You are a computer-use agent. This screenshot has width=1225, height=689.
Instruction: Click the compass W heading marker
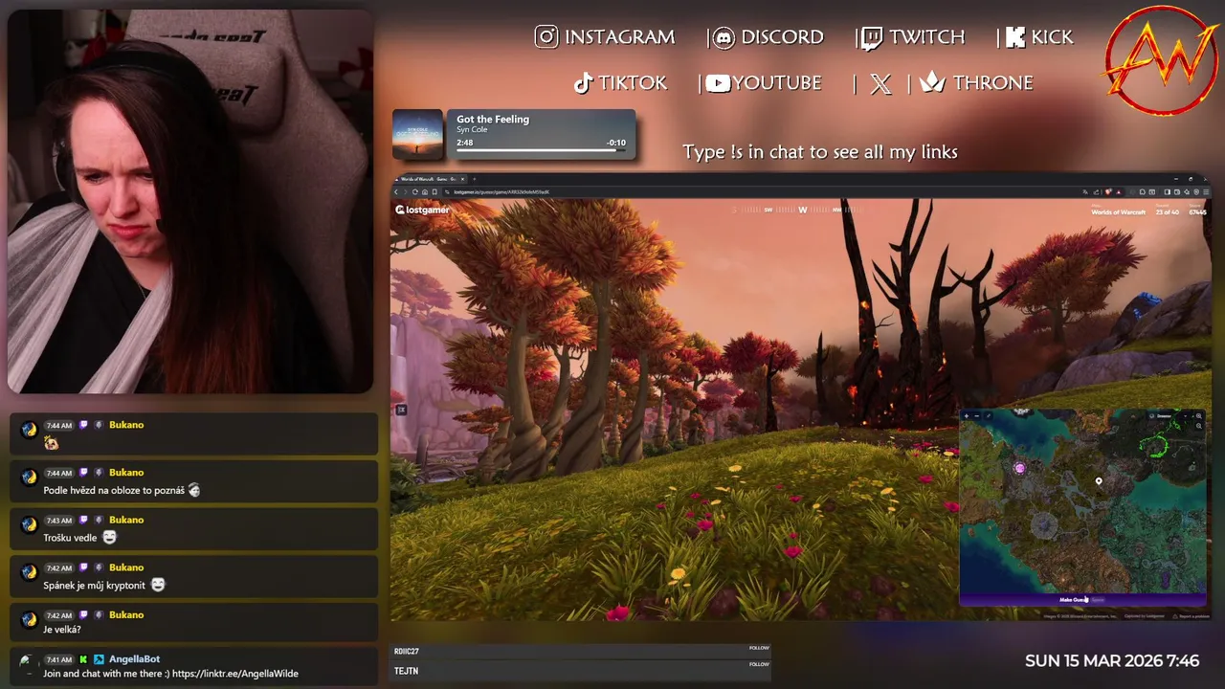coord(802,210)
